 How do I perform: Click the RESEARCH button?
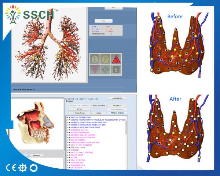117,106
